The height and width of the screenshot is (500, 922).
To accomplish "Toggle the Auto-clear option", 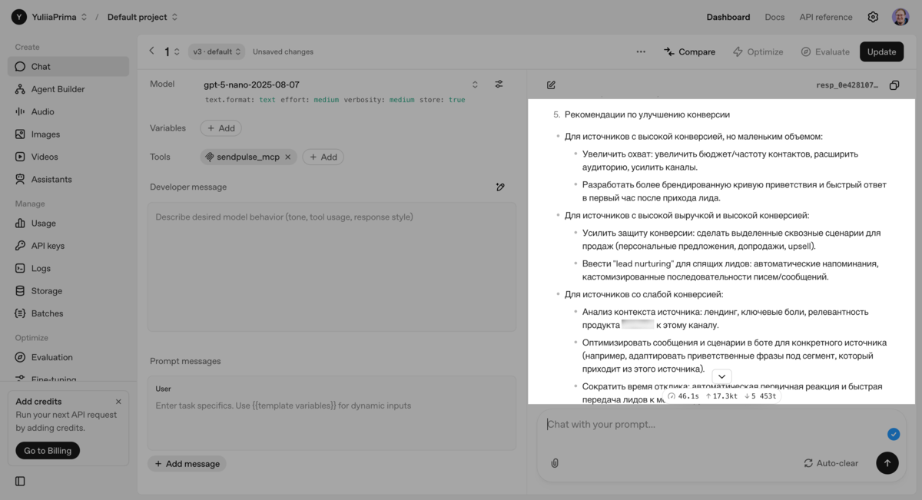I will click(831, 463).
